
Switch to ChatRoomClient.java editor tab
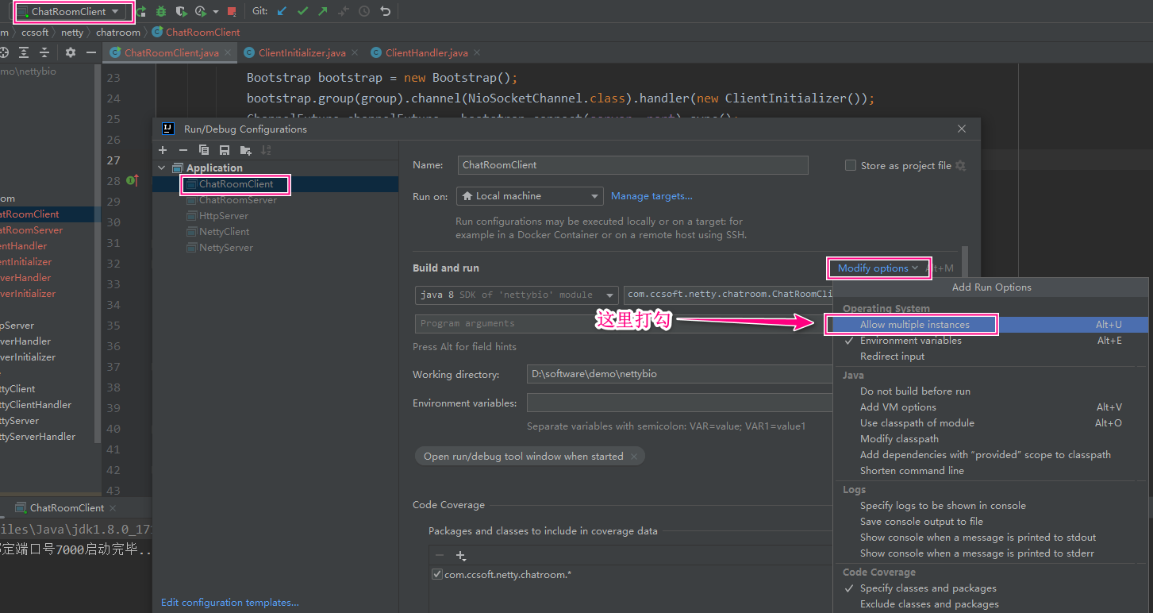(x=171, y=53)
